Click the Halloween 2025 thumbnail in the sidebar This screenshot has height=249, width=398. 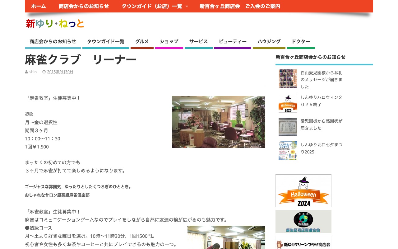(288, 103)
